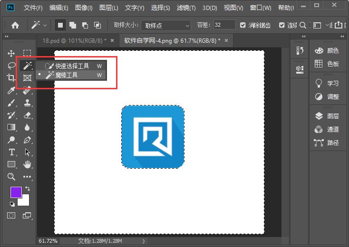The image size is (349, 247).
Task: Select the Lasso tool
Action: point(11,66)
